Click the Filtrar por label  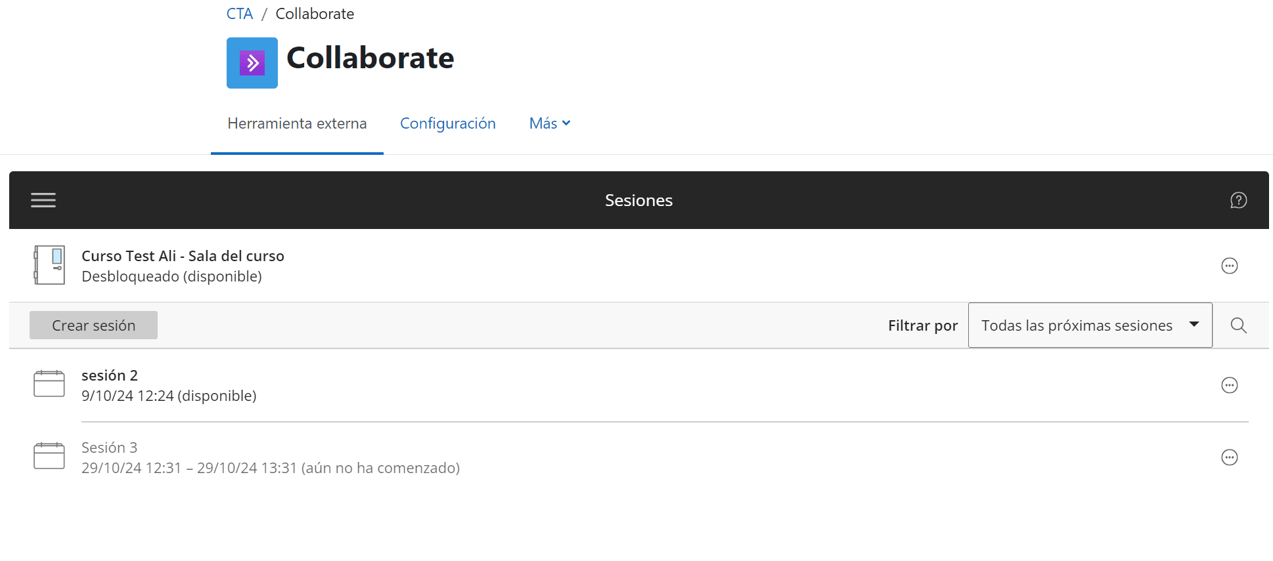coord(923,325)
